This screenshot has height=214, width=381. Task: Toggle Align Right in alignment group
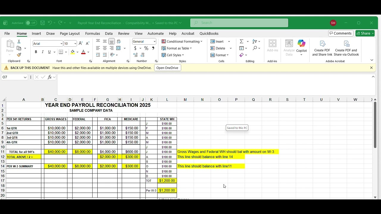click(112, 48)
